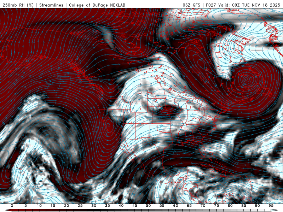Click the colorbar label "0"
The width and height of the screenshot is (283, 212).
tap(12, 206)
